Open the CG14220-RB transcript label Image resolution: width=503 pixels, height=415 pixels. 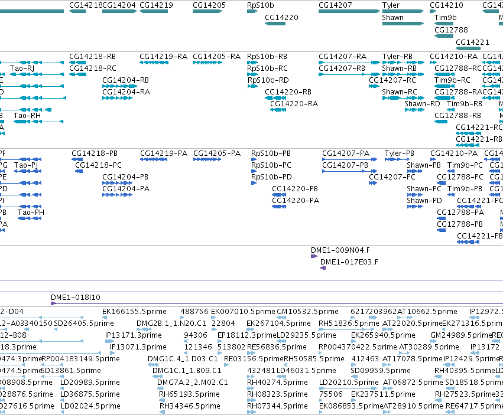tap(288, 92)
